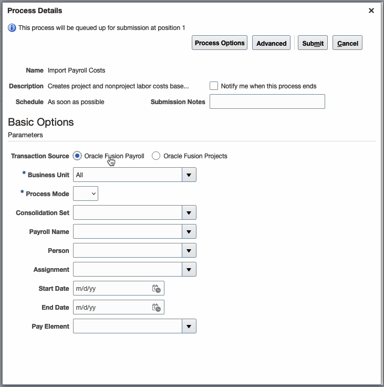This screenshot has height=387, width=384.
Task: Click the 'As soon as possible' schedule text
Action: [76, 102]
